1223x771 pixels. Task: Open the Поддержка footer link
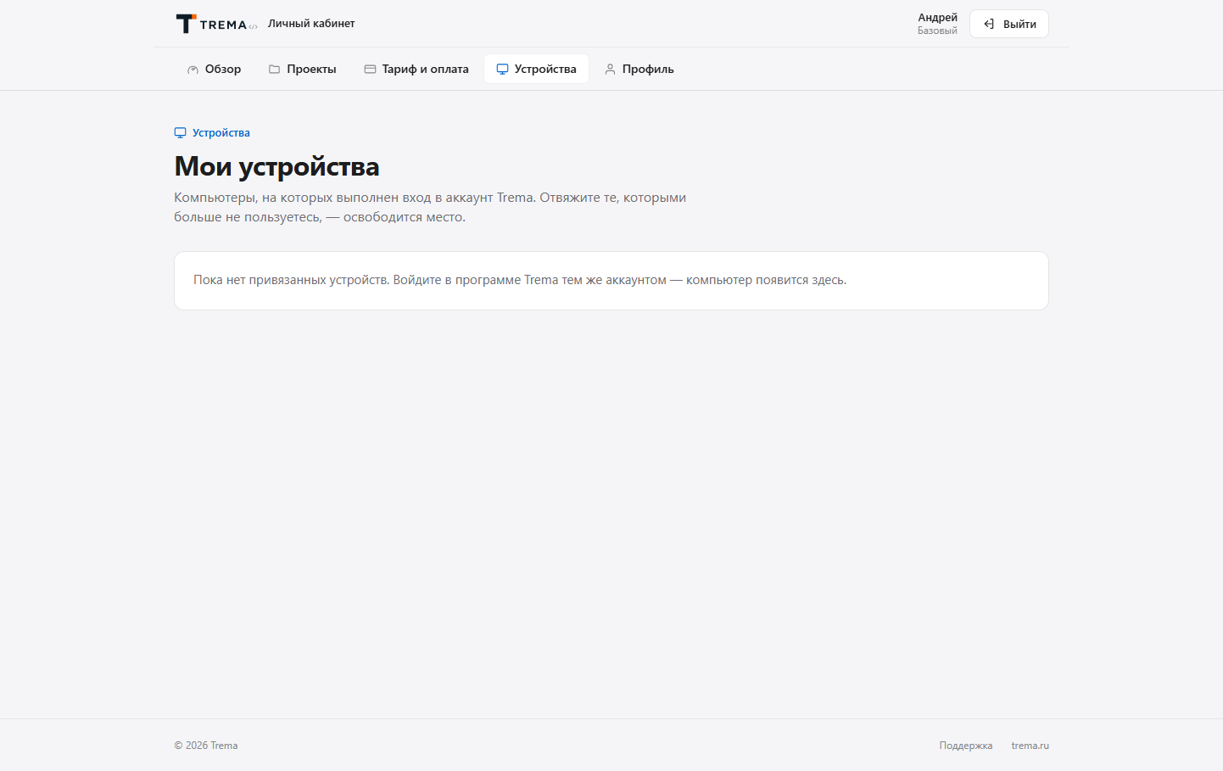click(965, 746)
